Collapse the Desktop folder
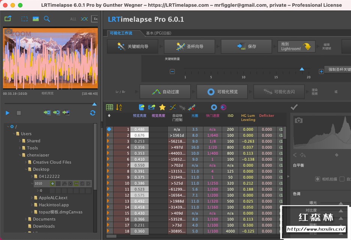The image size is (351, 240). pos(26,169)
